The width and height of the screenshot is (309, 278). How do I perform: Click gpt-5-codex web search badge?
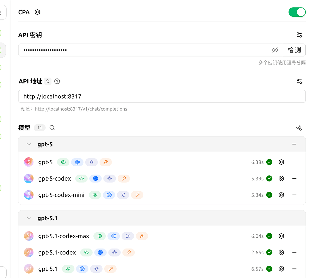[x=96, y=178]
